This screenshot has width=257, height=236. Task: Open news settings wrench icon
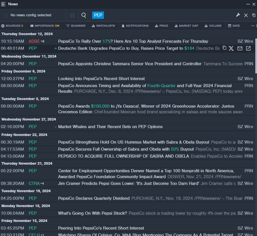pyautogui.click(x=238, y=15)
